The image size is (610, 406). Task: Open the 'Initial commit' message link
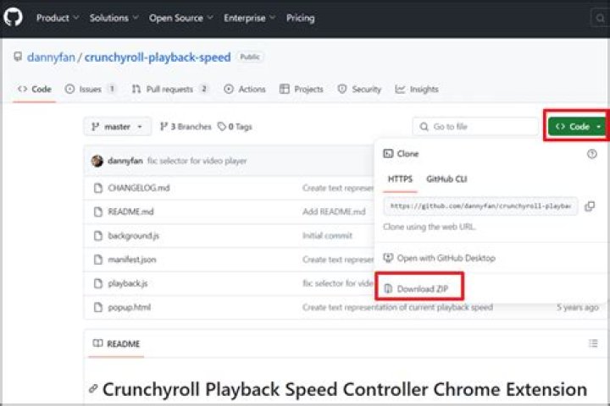coord(327,236)
